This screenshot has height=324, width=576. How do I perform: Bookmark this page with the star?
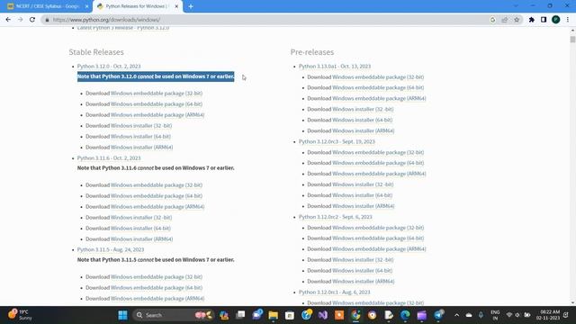click(x=517, y=20)
